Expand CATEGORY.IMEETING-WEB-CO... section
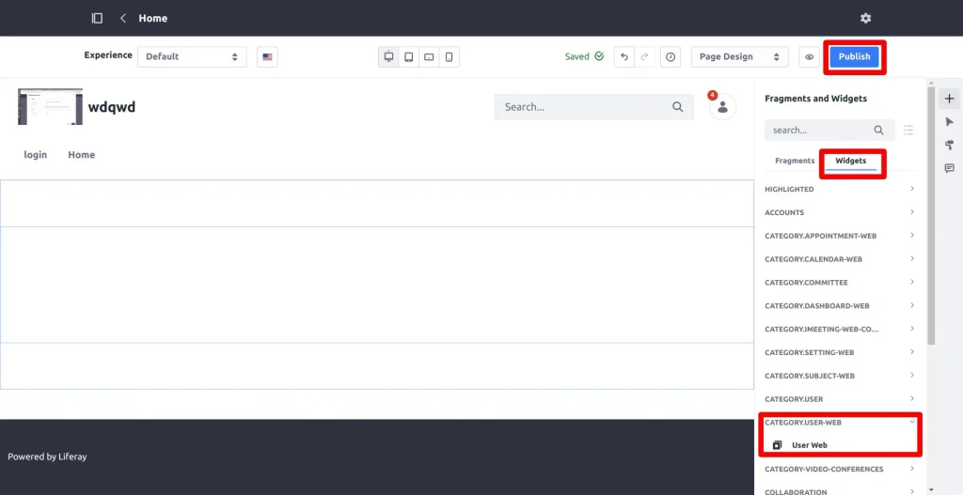Viewport: 963px width, 495px height. coord(840,329)
